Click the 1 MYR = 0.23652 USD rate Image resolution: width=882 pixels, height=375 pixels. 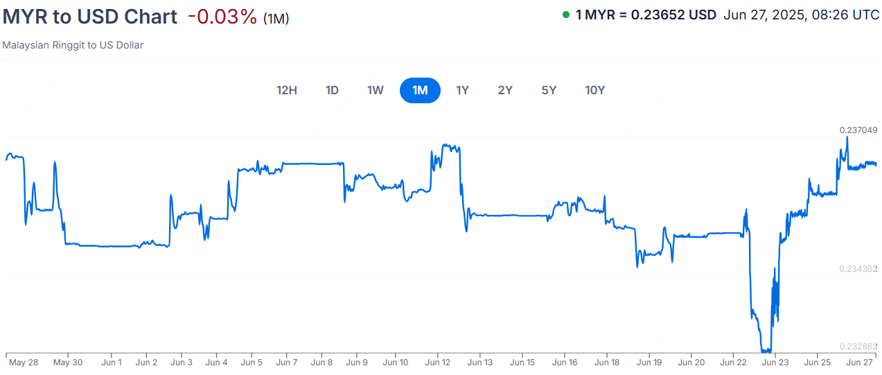pyautogui.click(x=646, y=15)
